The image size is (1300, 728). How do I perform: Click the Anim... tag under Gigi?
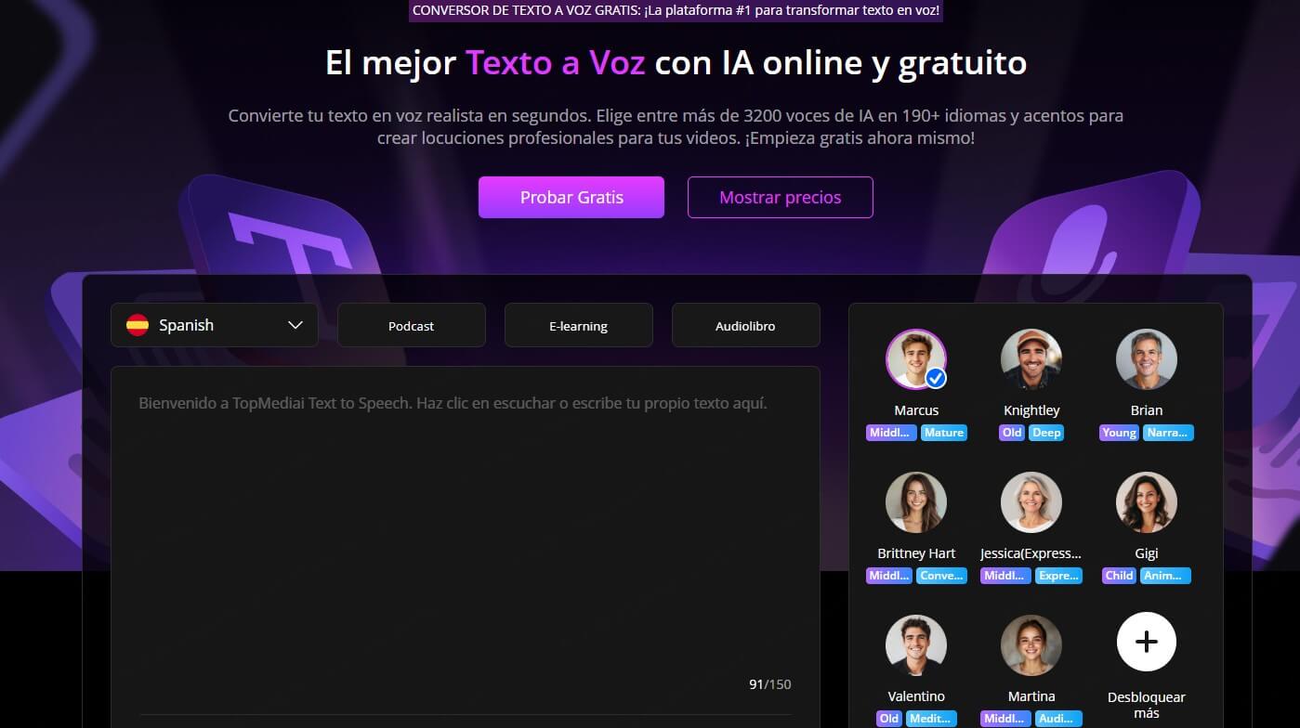[1165, 576]
